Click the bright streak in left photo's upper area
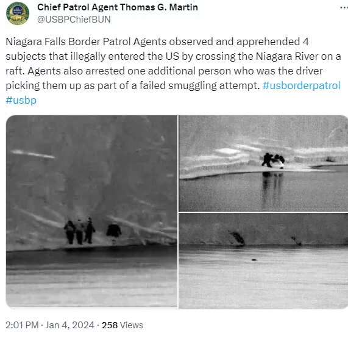This screenshot has height=338, width=348. click(x=34, y=154)
